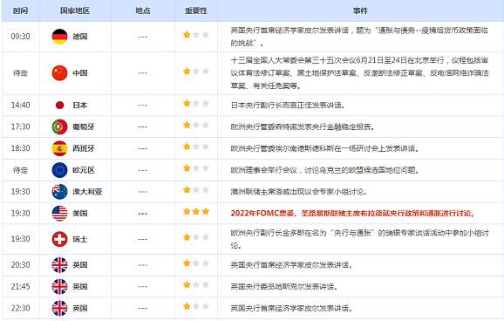Click the Spain flag icon

(x=60, y=148)
